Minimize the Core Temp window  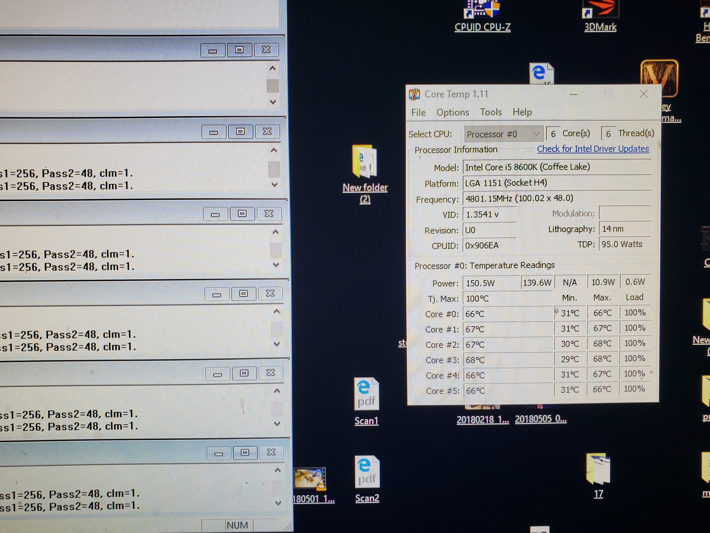click(x=573, y=95)
